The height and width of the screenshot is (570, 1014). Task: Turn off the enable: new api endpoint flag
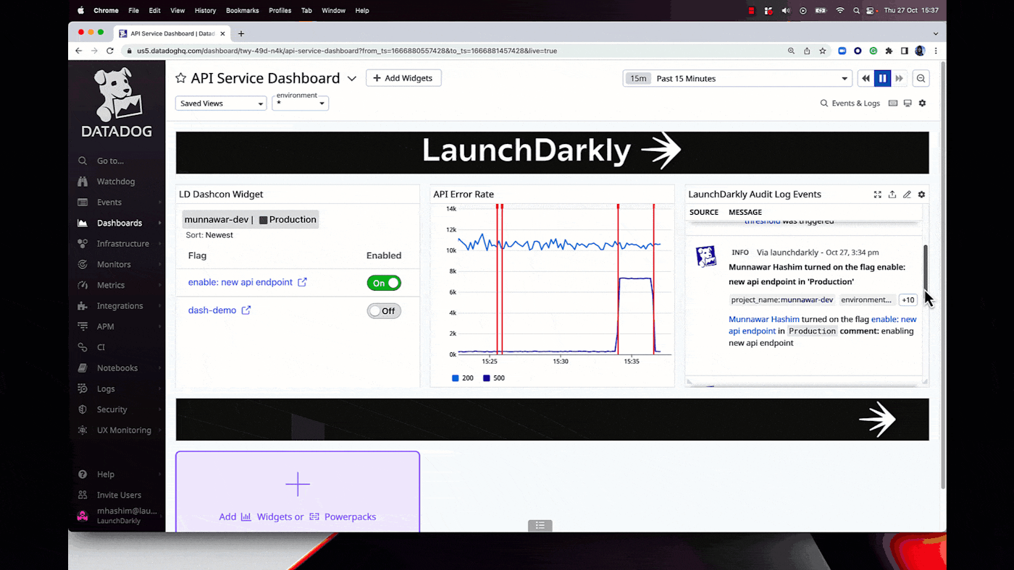[x=384, y=283]
